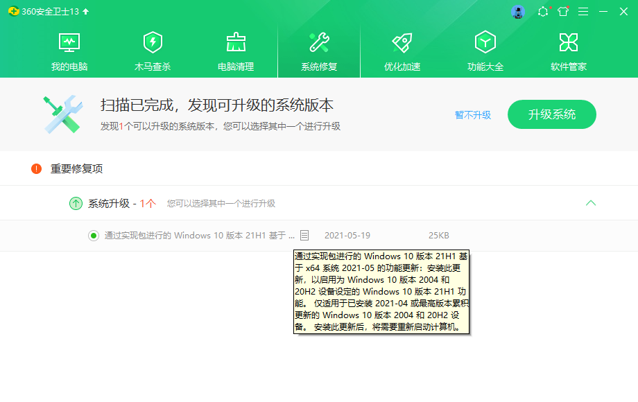
Task: Open the 我的电脑 tab
Action: 69,51
